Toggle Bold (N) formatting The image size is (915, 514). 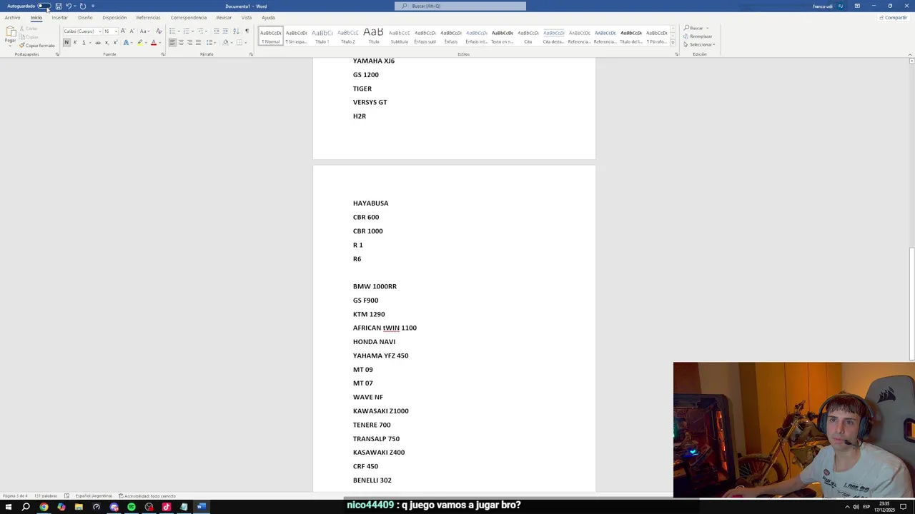pos(66,43)
